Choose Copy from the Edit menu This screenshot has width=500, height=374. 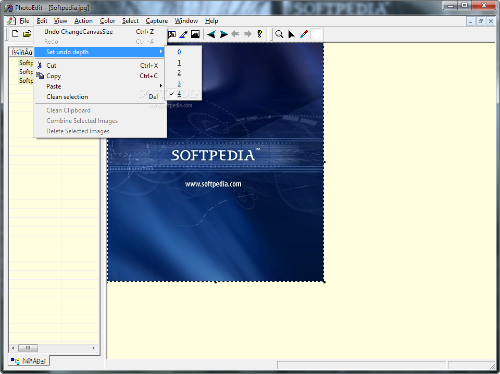100,76
